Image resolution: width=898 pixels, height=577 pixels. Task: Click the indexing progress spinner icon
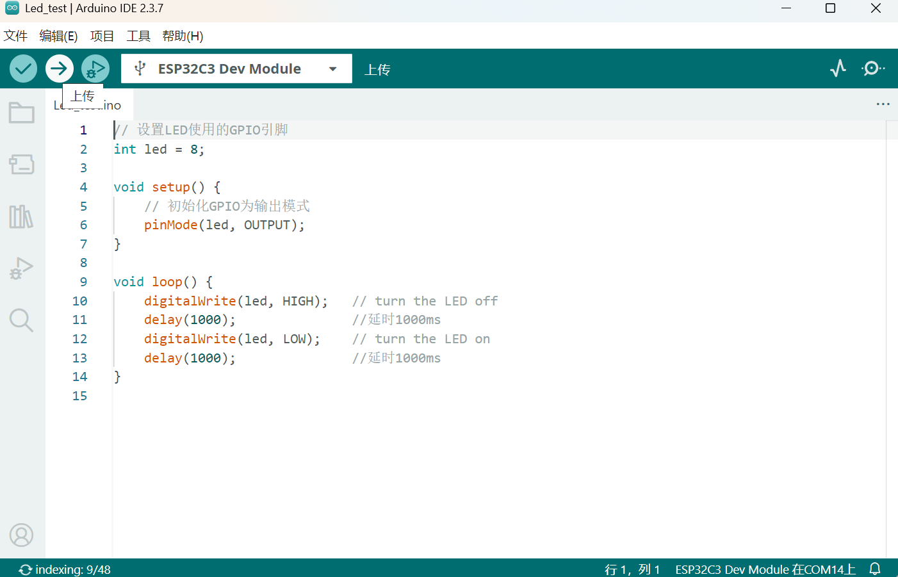click(x=25, y=569)
